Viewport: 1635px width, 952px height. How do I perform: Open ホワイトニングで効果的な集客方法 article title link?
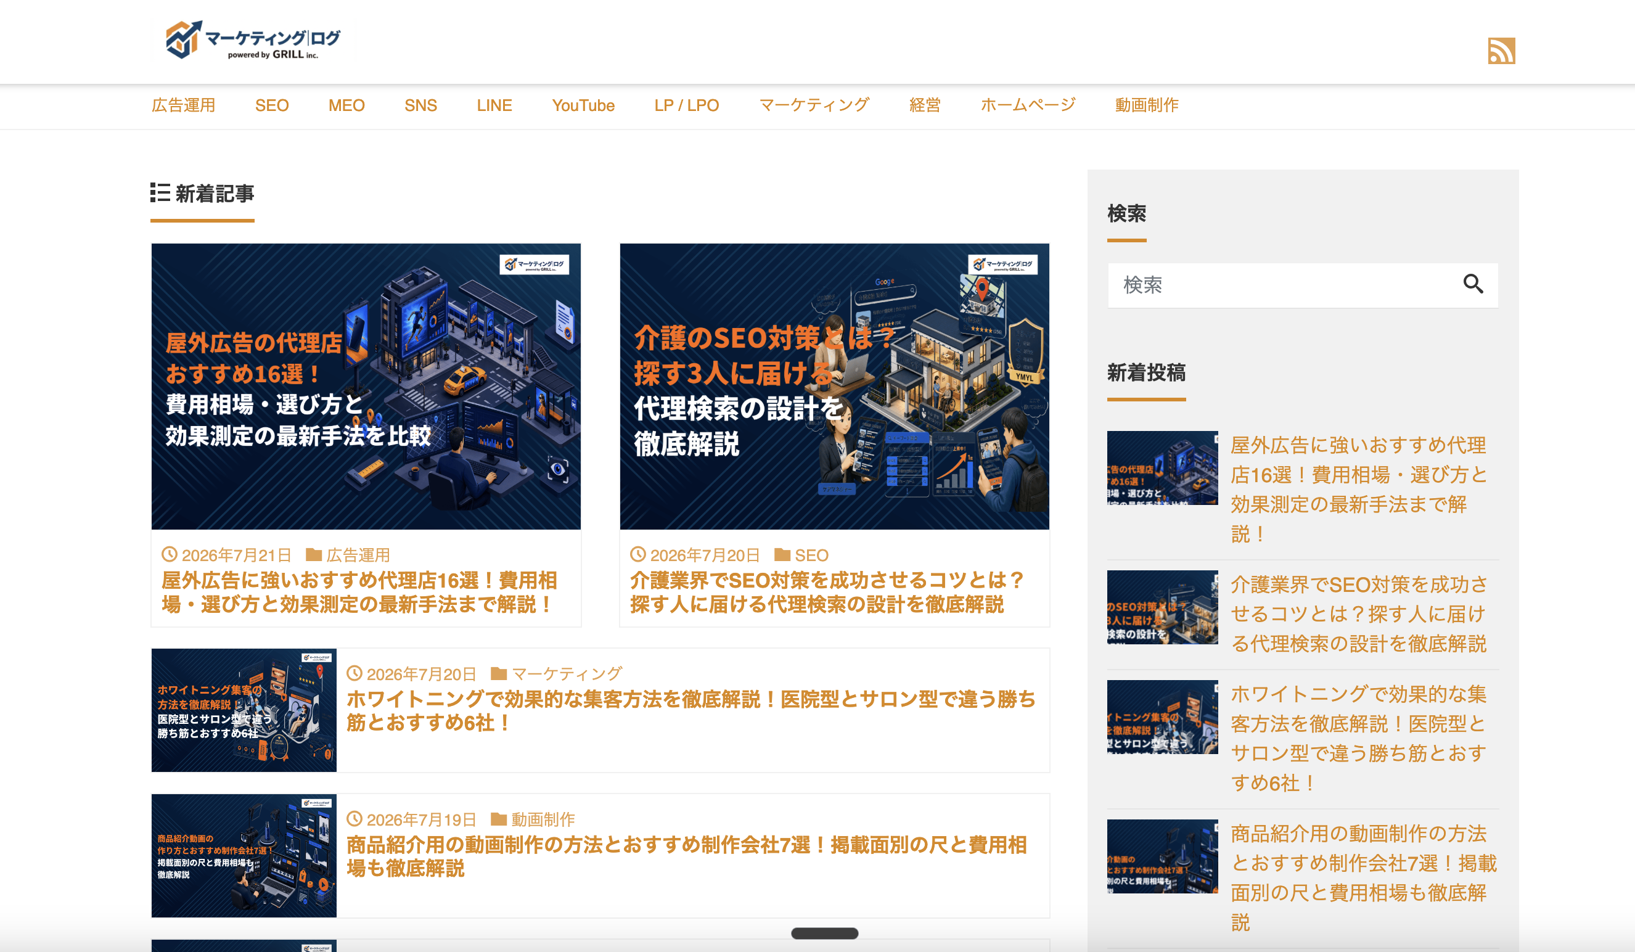[691, 710]
